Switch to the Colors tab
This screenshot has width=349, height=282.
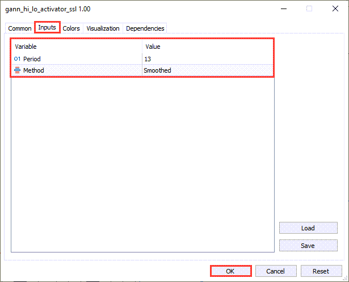click(x=71, y=28)
